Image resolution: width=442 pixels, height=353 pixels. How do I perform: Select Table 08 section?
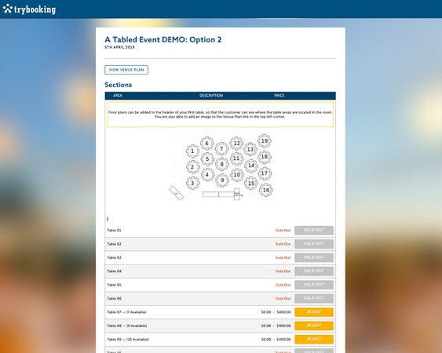314,326
